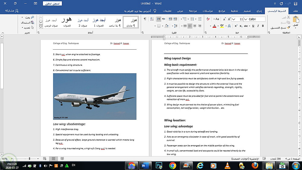Click the مشاركة Share button
Viewport: 302px width, 170px height.
tap(12, 11)
